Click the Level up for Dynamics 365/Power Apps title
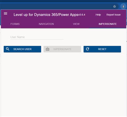 coord(46,15)
